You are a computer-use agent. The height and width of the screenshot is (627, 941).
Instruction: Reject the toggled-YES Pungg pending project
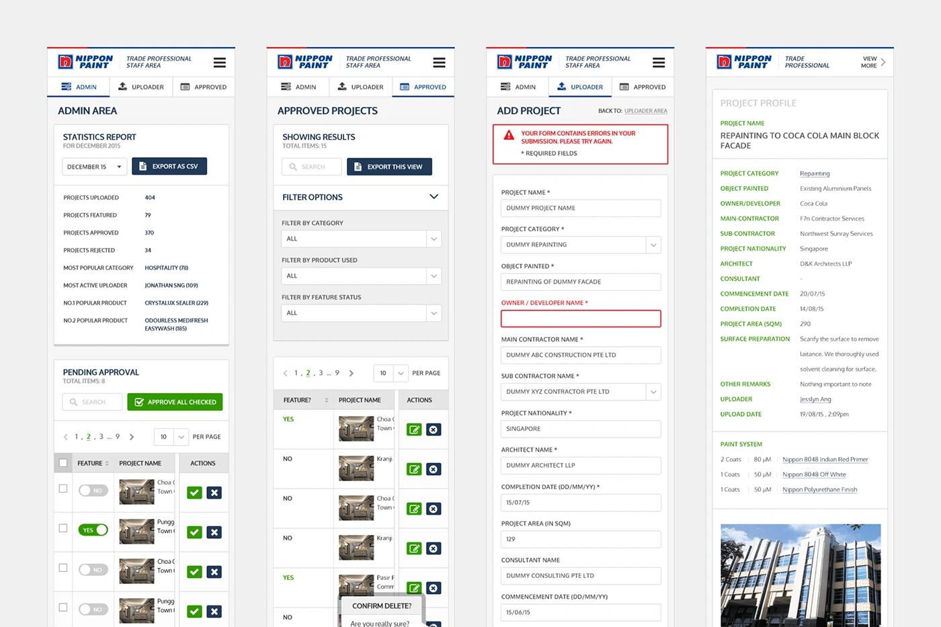(x=214, y=532)
